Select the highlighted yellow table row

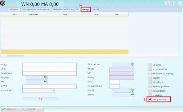pyautogui.click(x=65, y=52)
